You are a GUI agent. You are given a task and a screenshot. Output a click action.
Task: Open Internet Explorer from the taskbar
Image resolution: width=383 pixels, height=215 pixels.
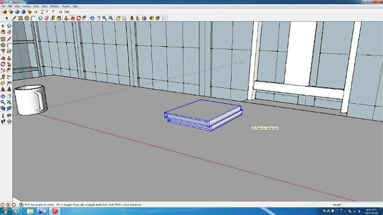(17, 211)
